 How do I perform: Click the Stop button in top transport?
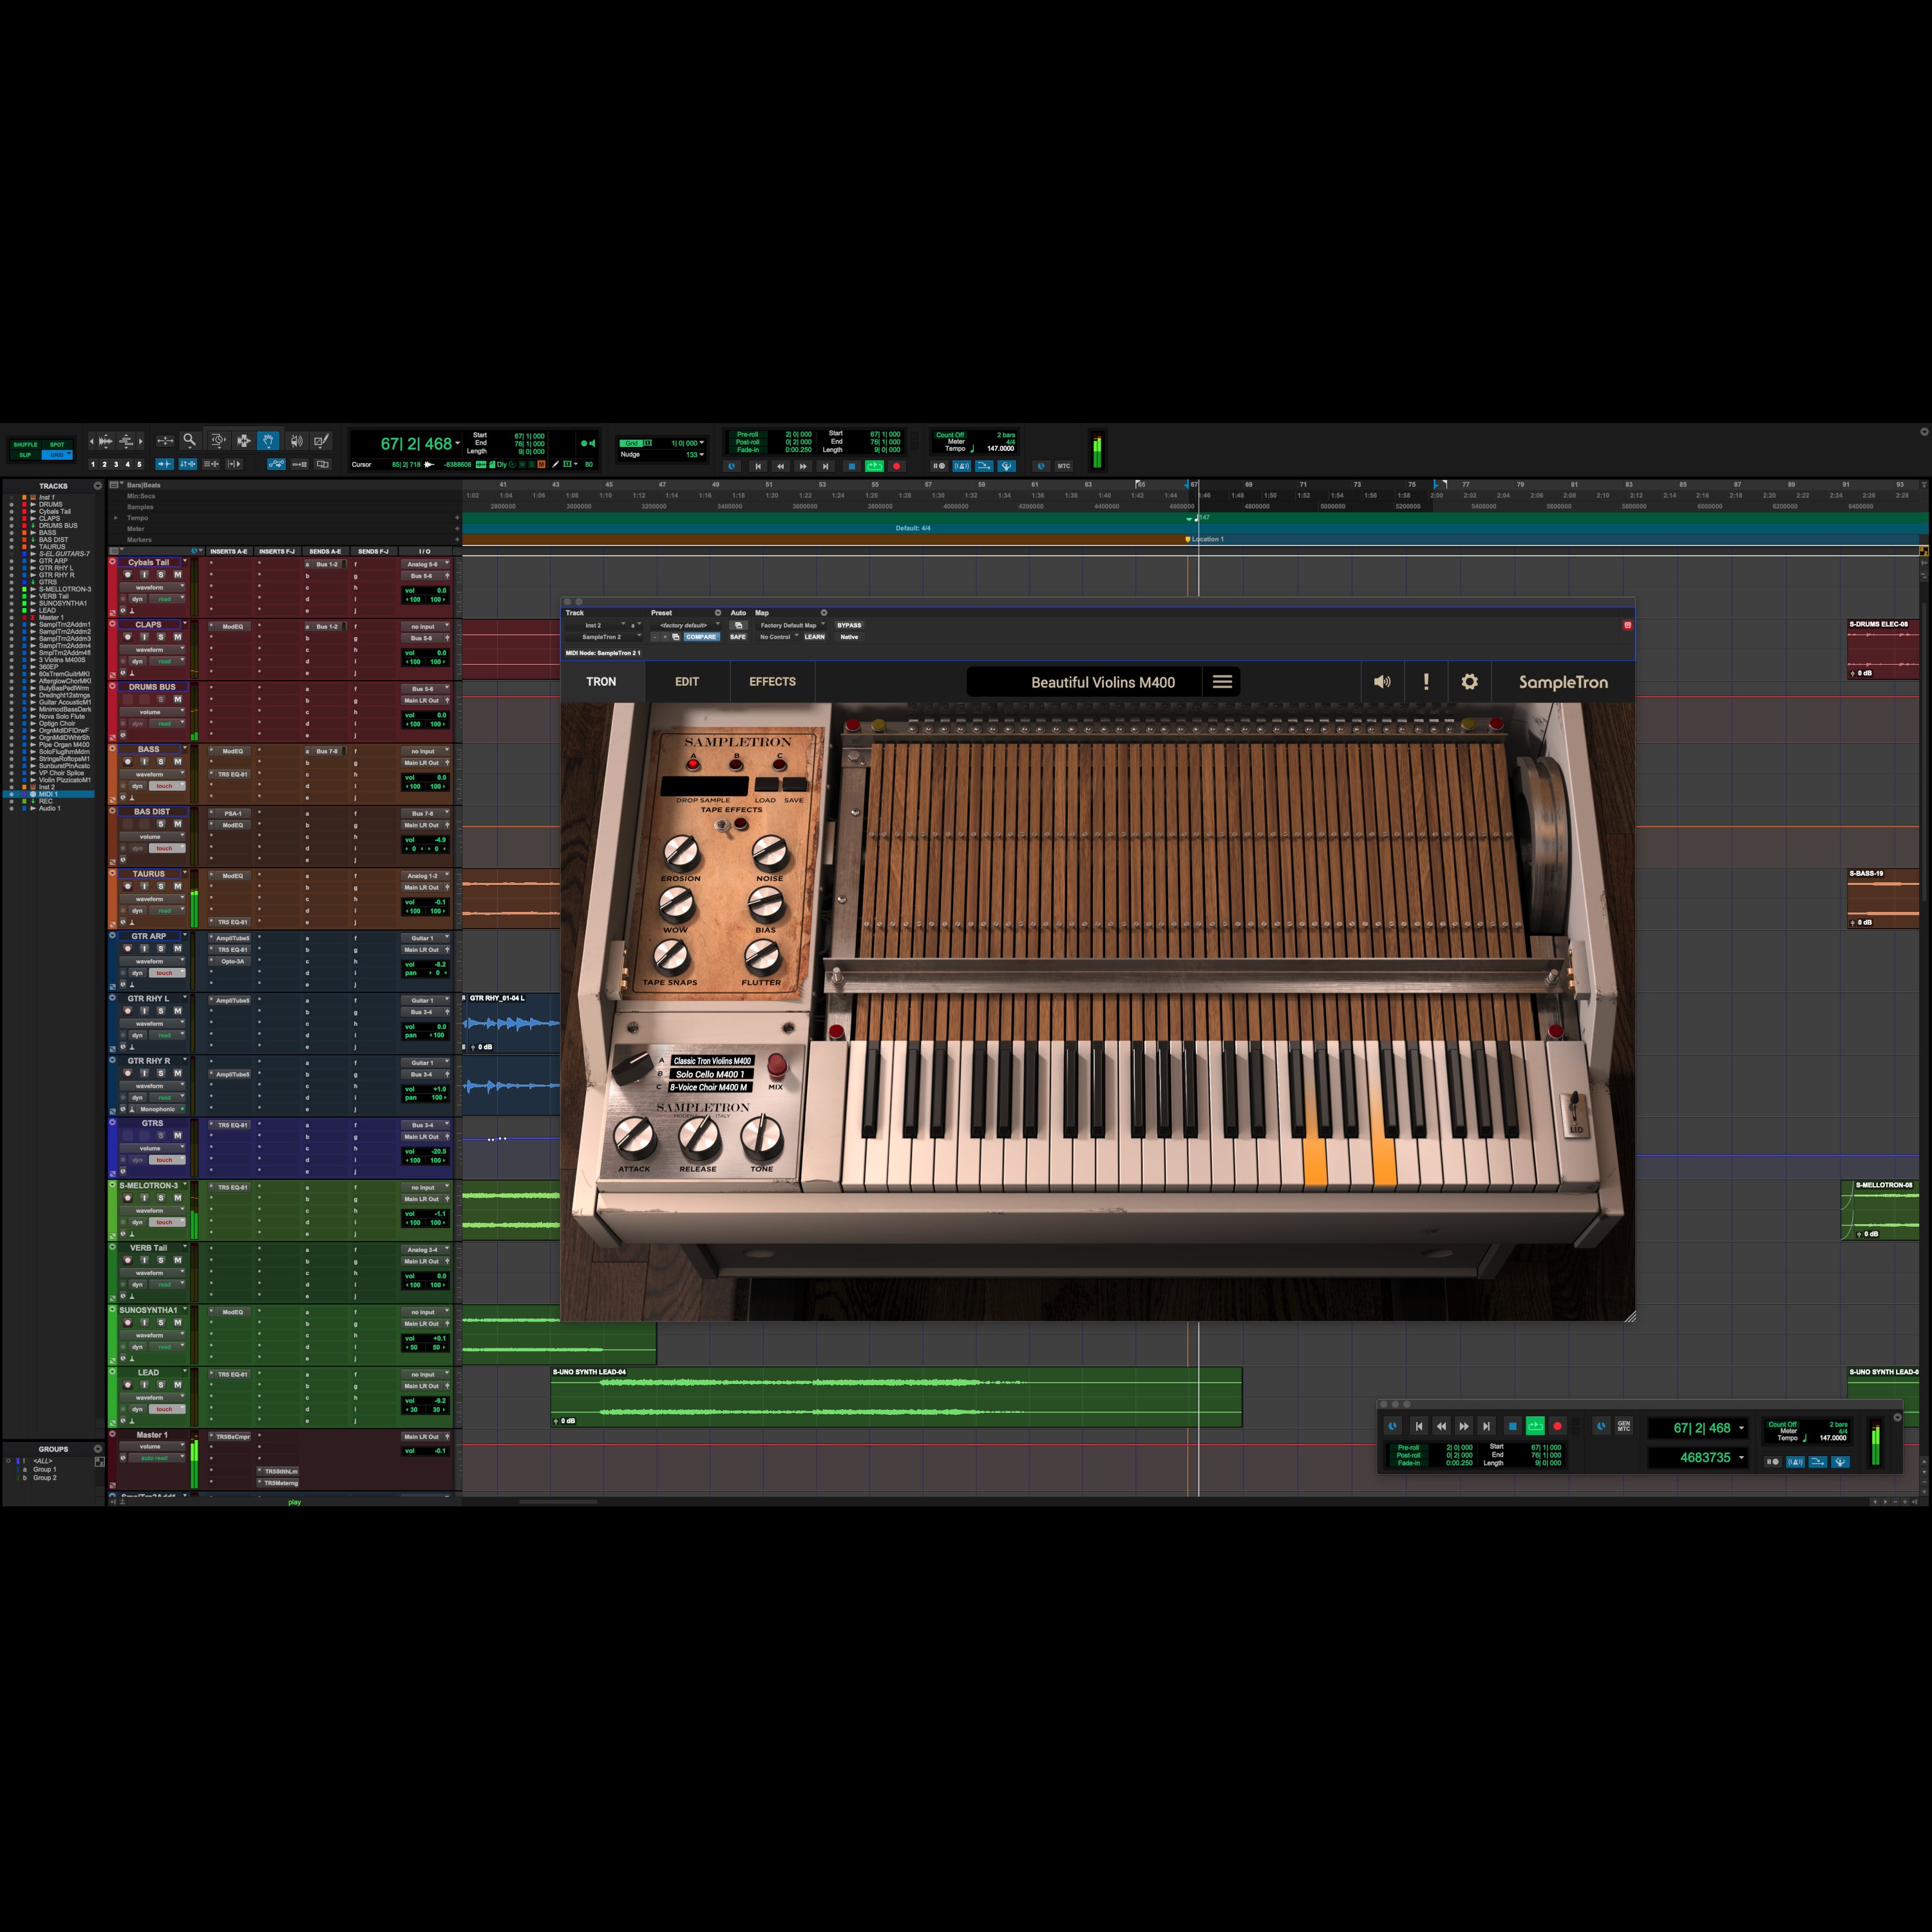coord(851,466)
